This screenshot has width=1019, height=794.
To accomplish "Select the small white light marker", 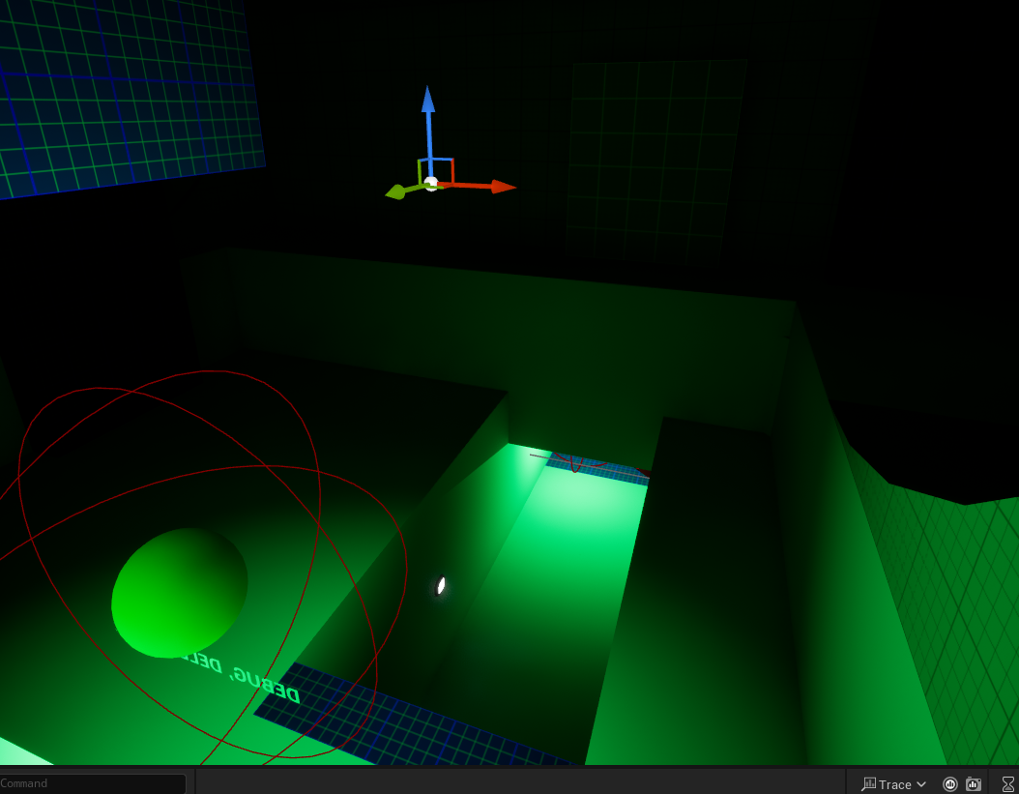I will point(441,586).
